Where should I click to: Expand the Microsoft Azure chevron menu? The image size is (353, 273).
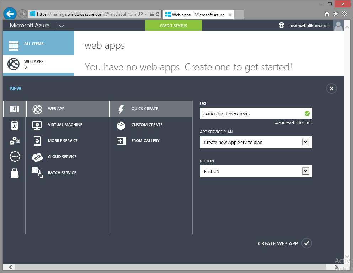tap(61, 26)
